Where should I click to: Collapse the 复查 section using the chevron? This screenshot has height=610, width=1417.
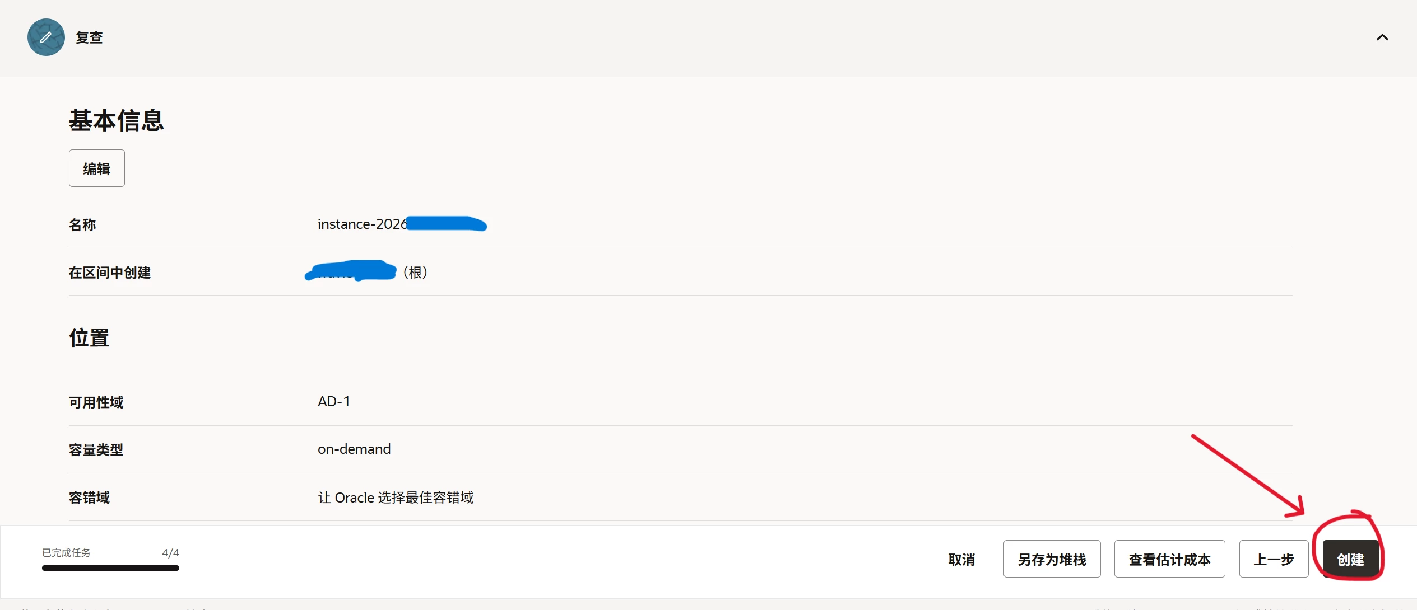(1382, 37)
